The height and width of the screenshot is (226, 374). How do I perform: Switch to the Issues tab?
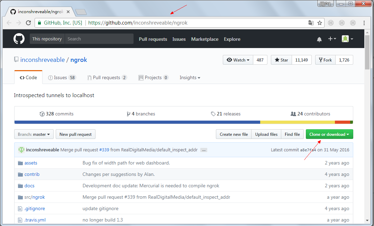tap(62, 77)
